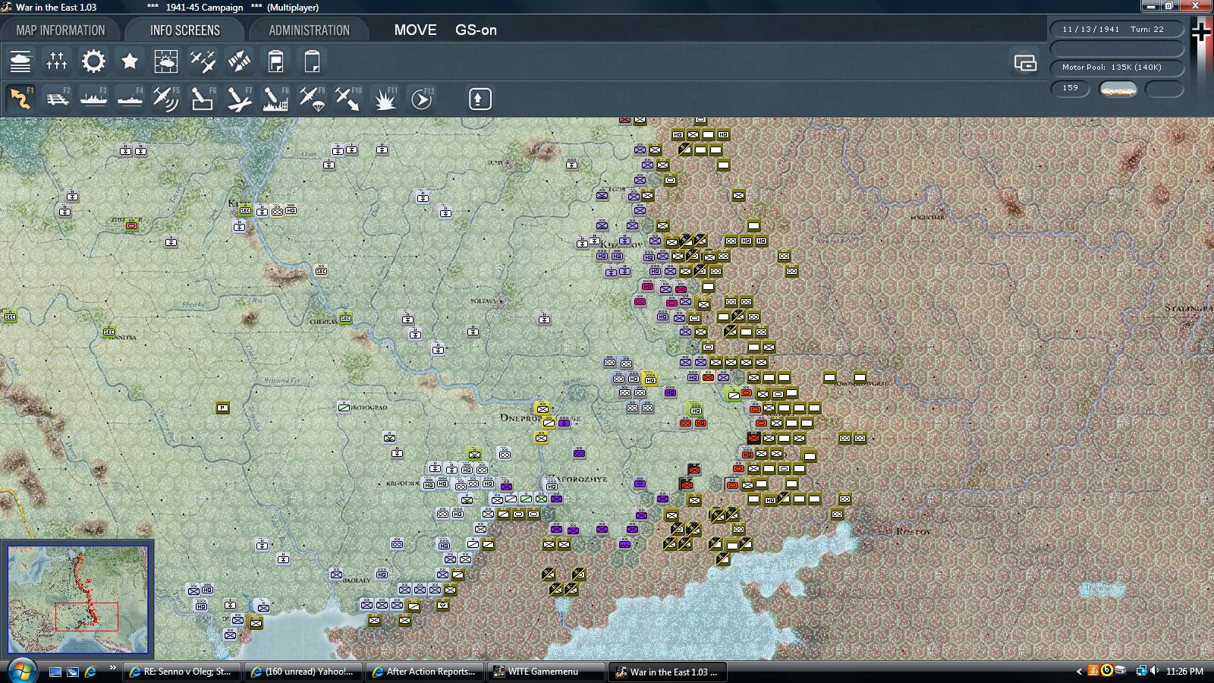The height and width of the screenshot is (683, 1214).
Task: Show the victory screen star icon
Action: click(128, 61)
